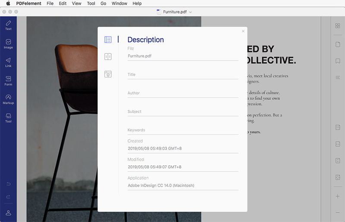Screen dimensions: 345x222
Task: Select the Markup tool
Action: (x=8, y=99)
